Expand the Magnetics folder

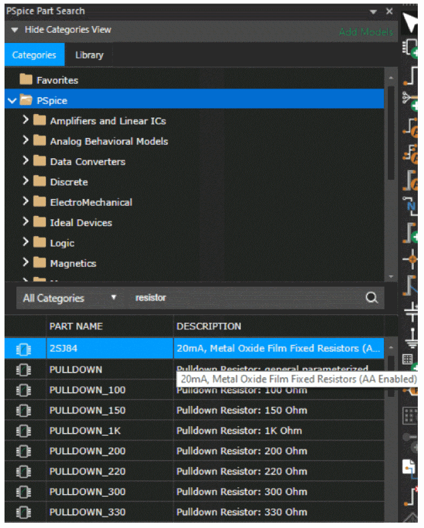(25, 262)
